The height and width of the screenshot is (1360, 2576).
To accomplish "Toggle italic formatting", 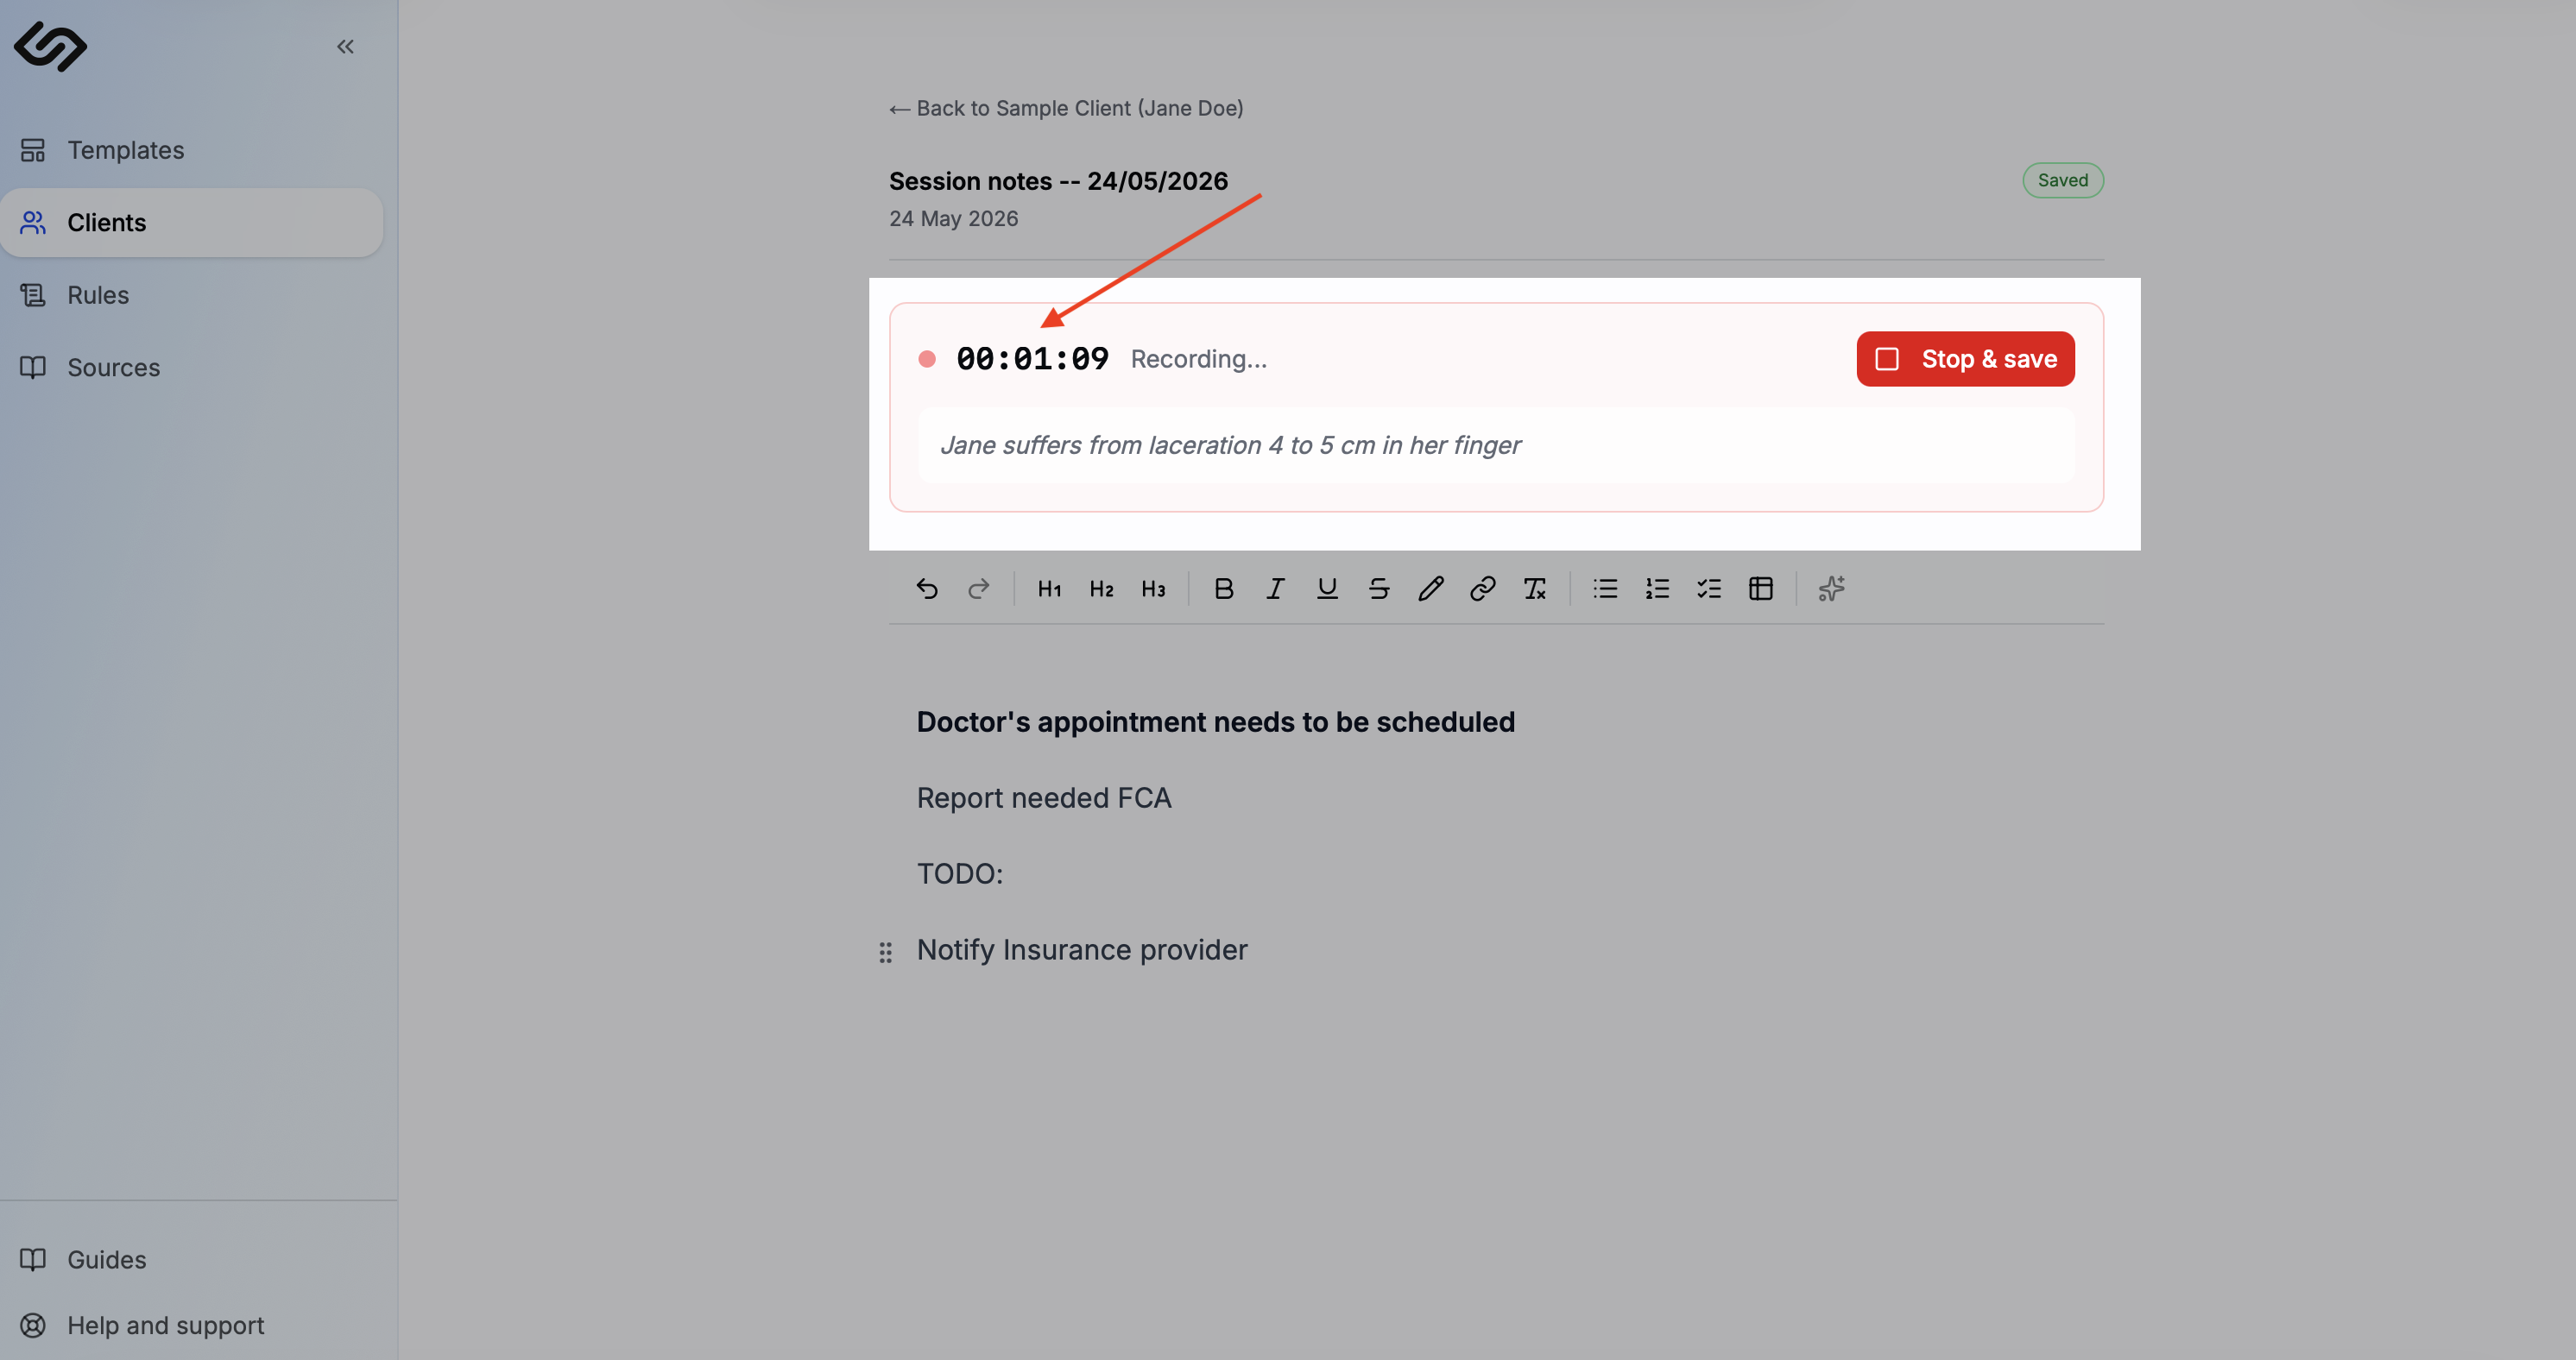I will (1275, 589).
